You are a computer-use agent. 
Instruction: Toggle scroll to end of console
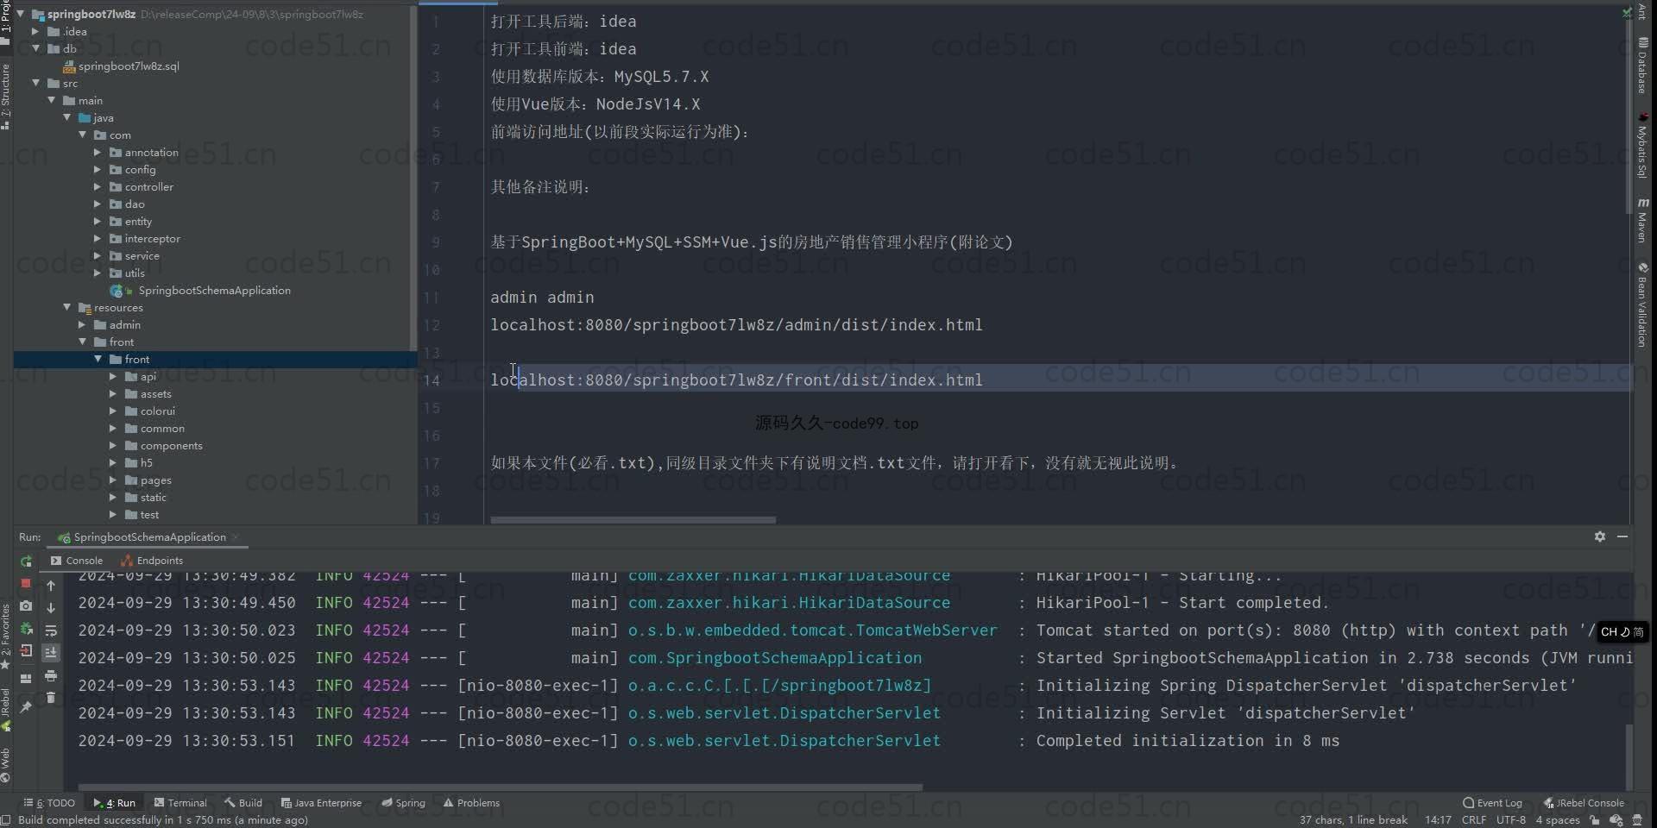click(x=51, y=653)
